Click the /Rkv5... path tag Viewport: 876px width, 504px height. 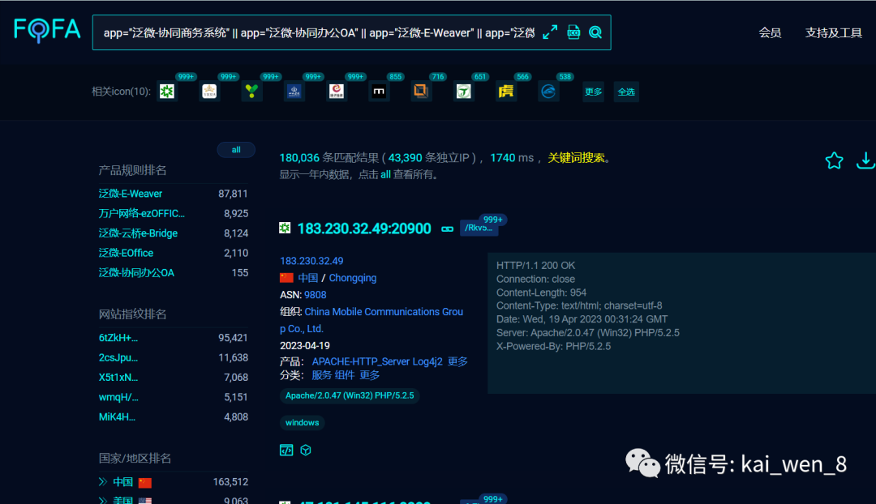tap(479, 228)
